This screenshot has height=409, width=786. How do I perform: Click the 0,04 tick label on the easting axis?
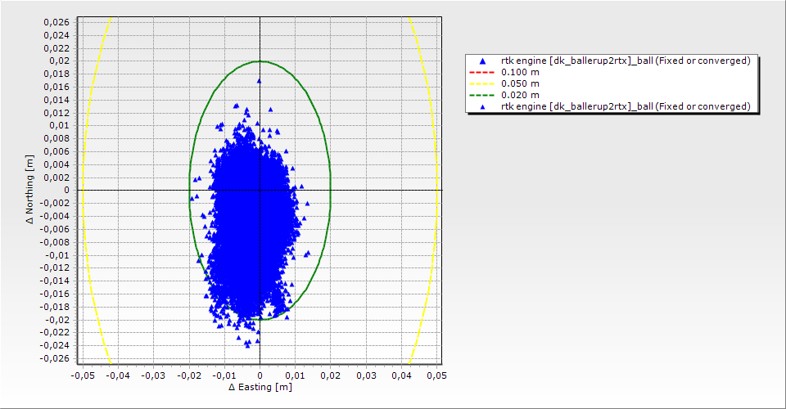(x=401, y=375)
